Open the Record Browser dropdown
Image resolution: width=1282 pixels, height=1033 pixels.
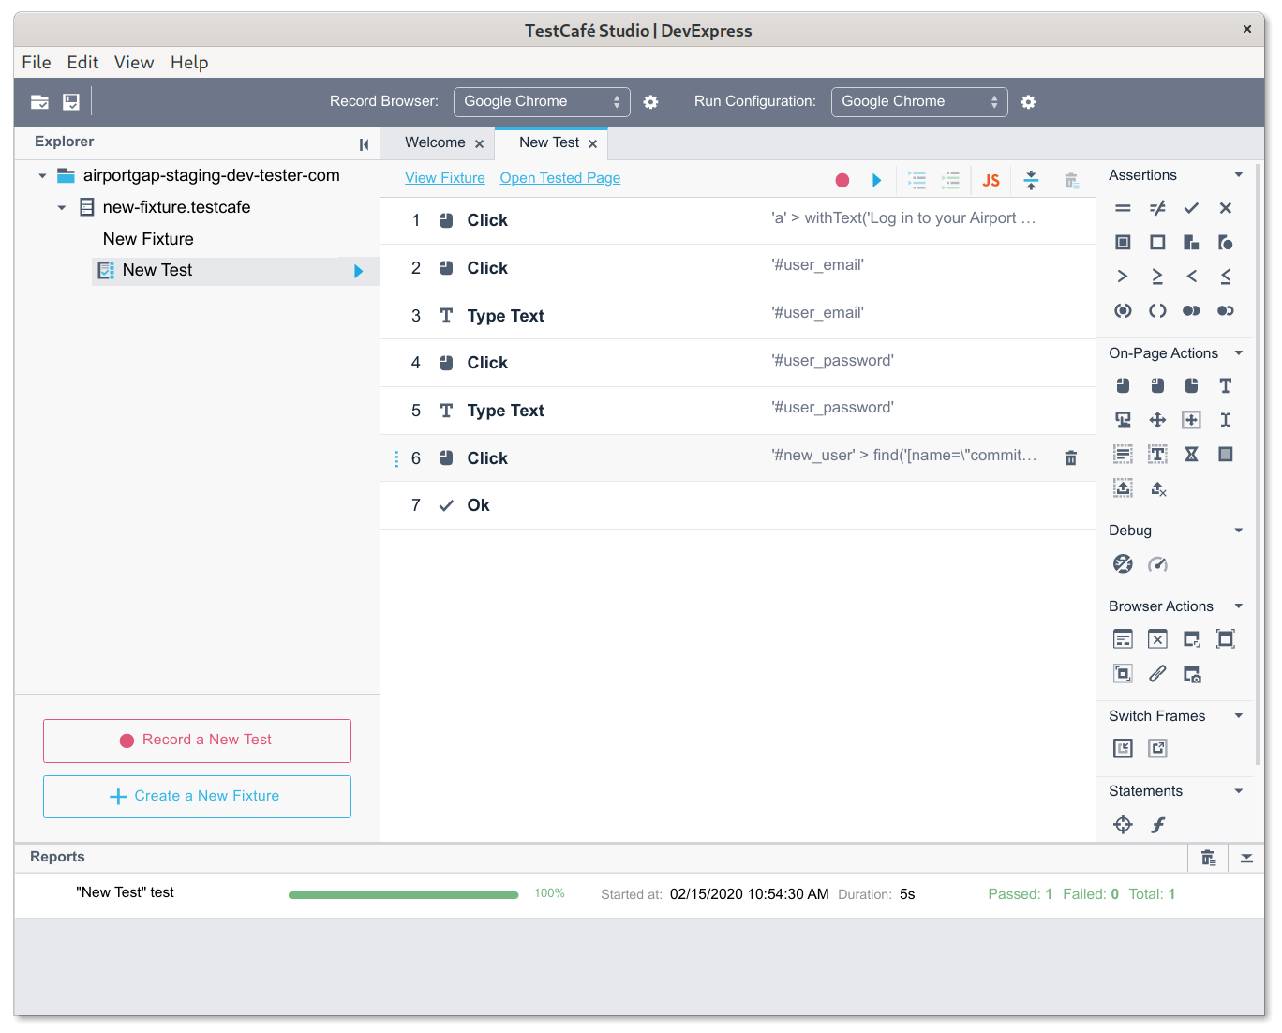pyautogui.click(x=542, y=102)
